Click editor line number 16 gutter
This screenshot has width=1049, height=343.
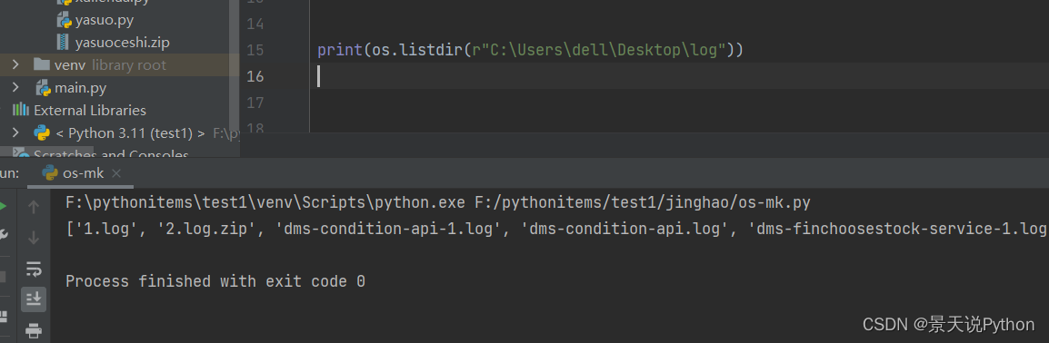click(255, 76)
